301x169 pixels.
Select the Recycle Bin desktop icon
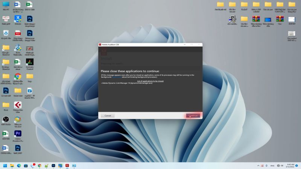[6, 33]
